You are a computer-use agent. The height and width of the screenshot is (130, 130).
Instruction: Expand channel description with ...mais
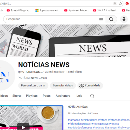[43, 78]
